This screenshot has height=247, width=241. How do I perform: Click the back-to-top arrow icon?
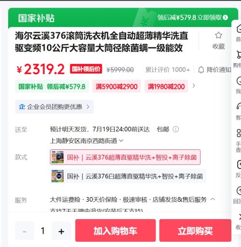click(239, 191)
